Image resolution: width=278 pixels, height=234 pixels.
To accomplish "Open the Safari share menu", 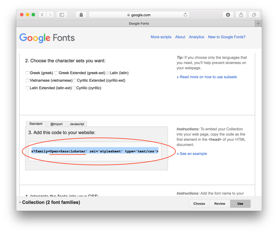I will click(241, 15).
